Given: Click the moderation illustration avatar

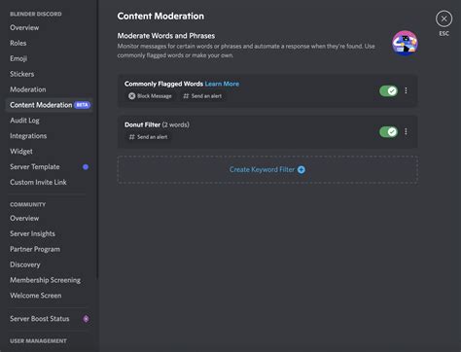Looking at the screenshot, I should (405, 43).
